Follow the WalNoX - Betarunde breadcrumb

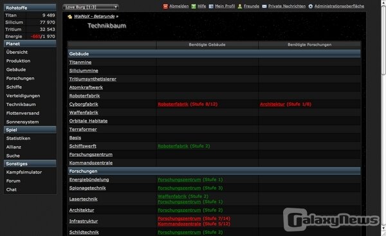coord(95,17)
